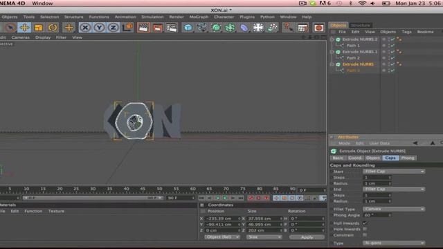The image size is (443, 249).
Task: Add a Cube primitive object
Action: coord(188,28)
